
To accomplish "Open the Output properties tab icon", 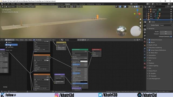I will [x=145, y=33].
